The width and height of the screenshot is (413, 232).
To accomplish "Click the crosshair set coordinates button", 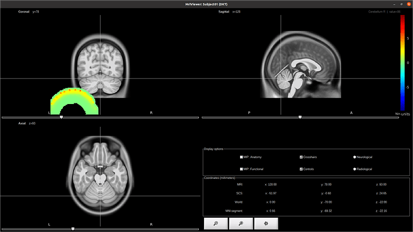I will (266, 224).
